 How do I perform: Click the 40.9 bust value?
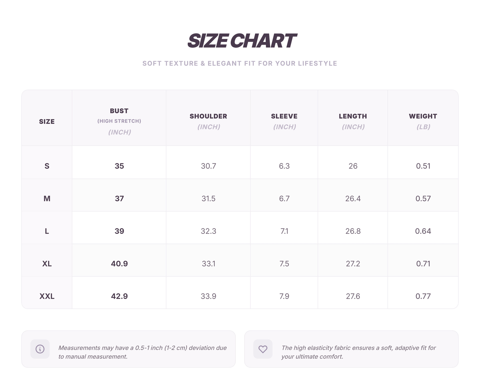(x=119, y=264)
